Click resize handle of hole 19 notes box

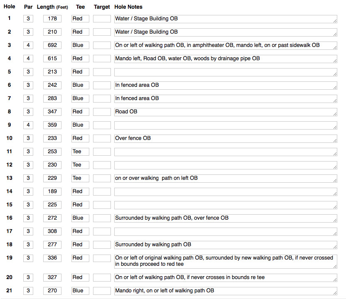tap(335, 266)
